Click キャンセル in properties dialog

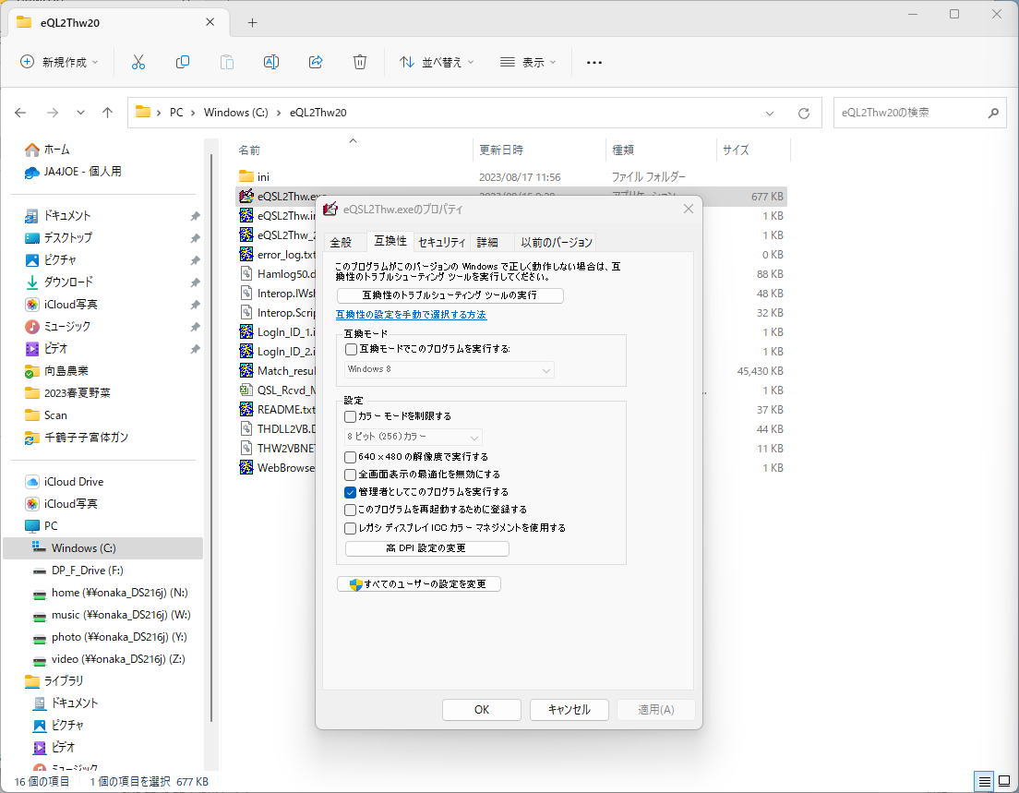click(x=569, y=710)
